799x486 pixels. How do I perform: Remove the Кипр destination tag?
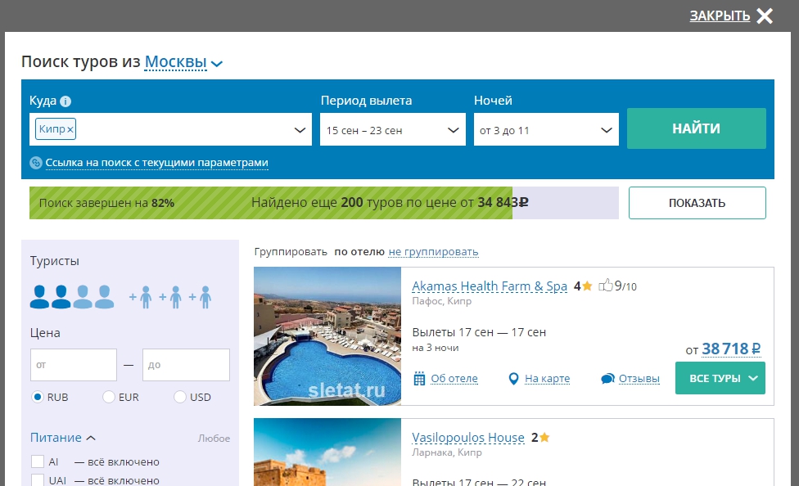point(70,129)
